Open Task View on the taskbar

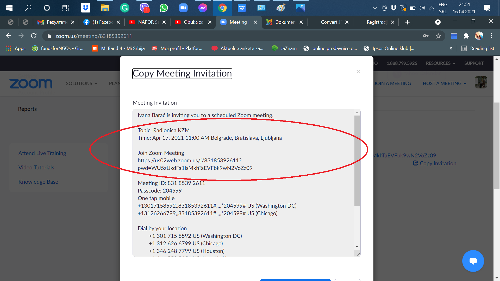(x=66, y=8)
